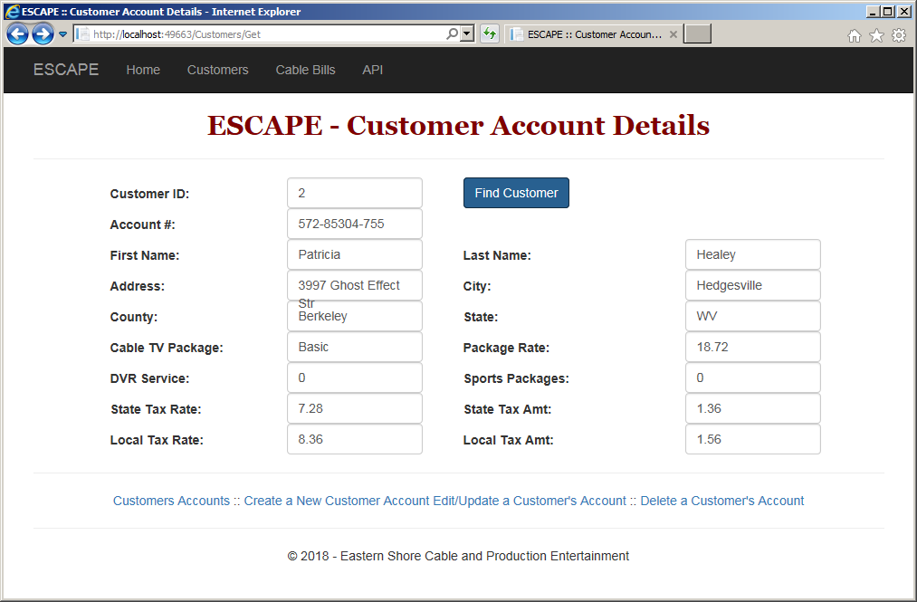The width and height of the screenshot is (917, 602).
Task: Click the Local Tax Amt field 1.56
Action: pyautogui.click(x=752, y=439)
